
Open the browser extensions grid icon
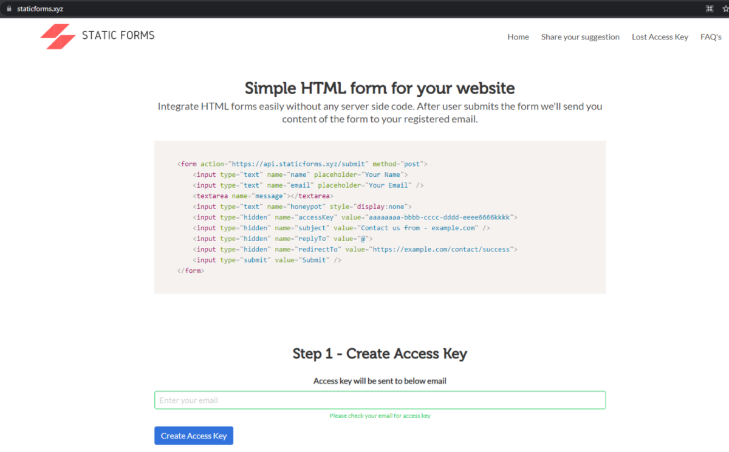click(709, 9)
